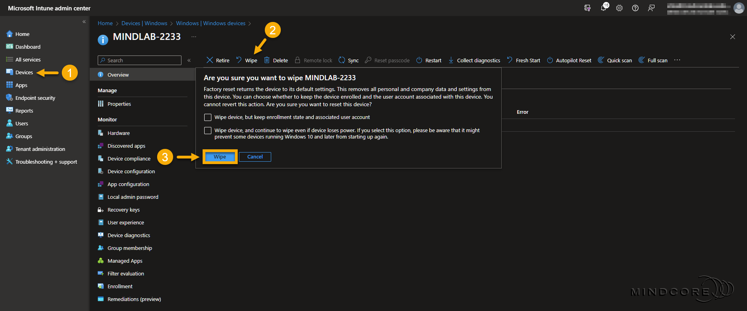
Task: Click Collect diagnostics download icon
Action: click(451, 60)
